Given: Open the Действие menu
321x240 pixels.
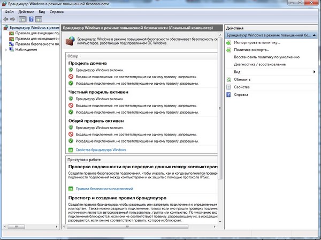Looking at the screenshot, I should [26, 12].
